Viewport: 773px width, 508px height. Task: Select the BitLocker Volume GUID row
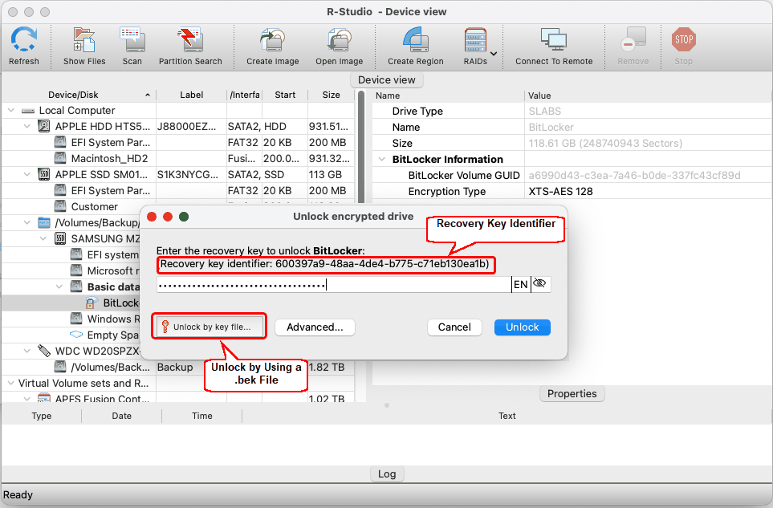572,176
